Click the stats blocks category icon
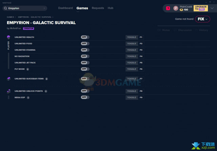This screenshot has width=217, height=151. (8, 91)
